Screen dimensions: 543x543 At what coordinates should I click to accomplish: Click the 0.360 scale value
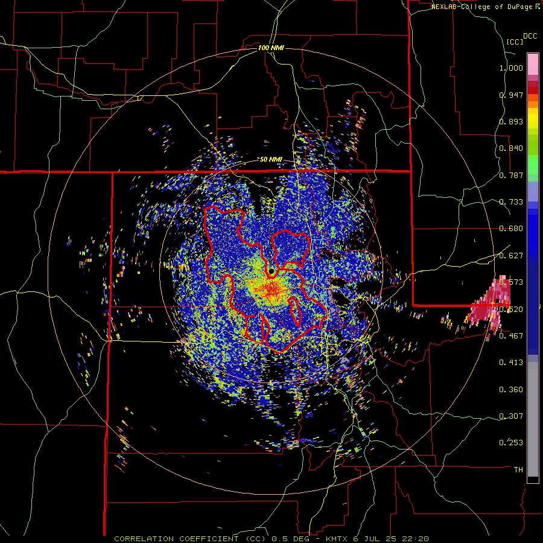(x=511, y=390)
